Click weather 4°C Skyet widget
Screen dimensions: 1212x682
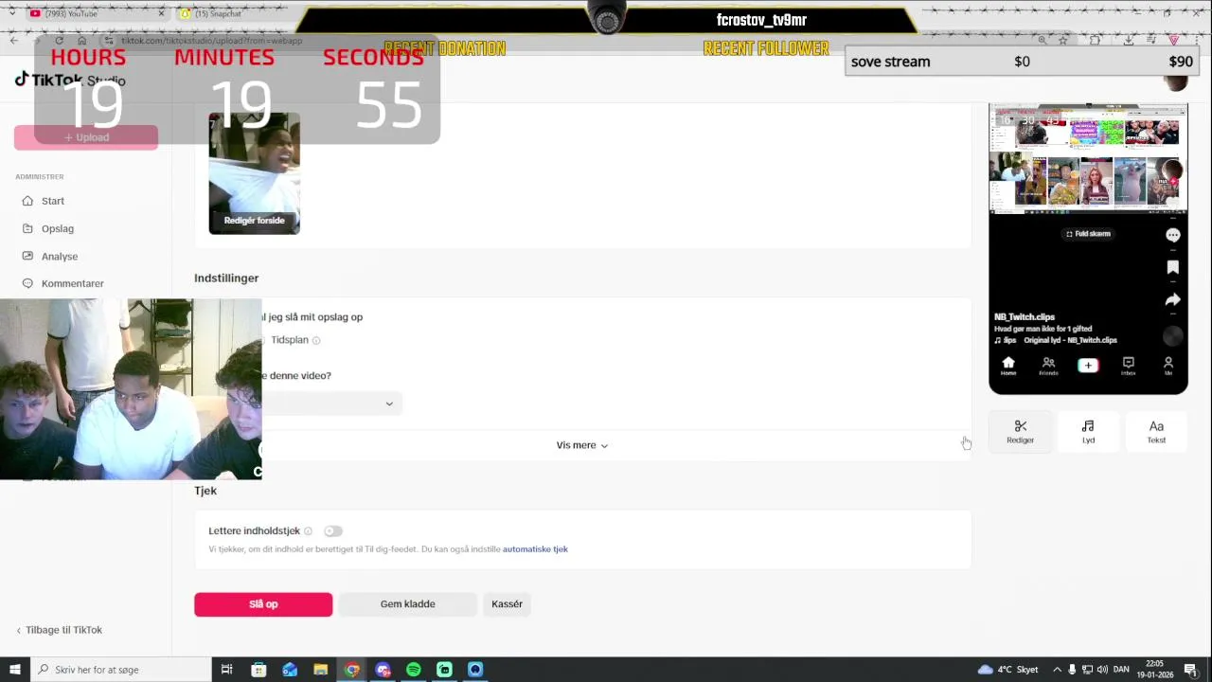(1007, 670)
